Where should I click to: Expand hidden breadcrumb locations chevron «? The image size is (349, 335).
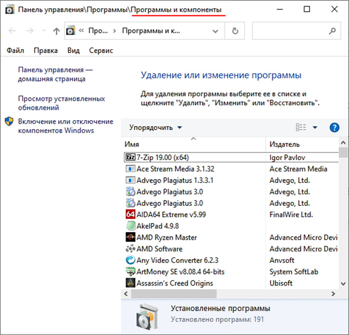tap(81, 30)
